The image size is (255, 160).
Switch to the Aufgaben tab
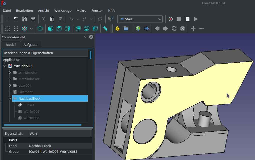pyautogui.click(x=31, y=45)
